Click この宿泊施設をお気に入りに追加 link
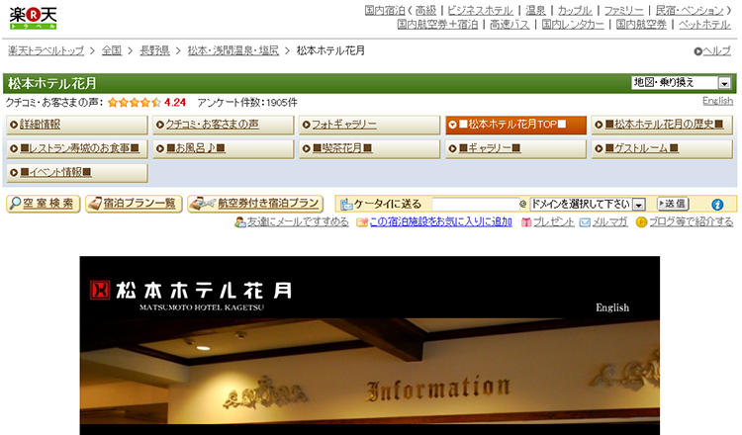Viewport: 742px width, 435px height. [440, 221]
